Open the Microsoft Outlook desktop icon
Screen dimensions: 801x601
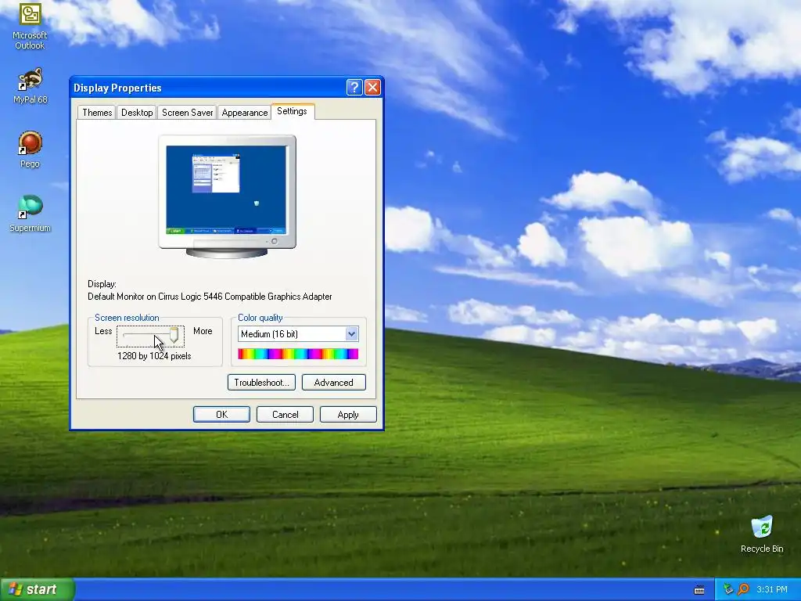point(30,26)
